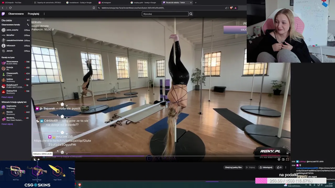This screenshot has height=188, width=335.
Task: Open the Przeglądaj tab
Action: click(x=33, y=14)
